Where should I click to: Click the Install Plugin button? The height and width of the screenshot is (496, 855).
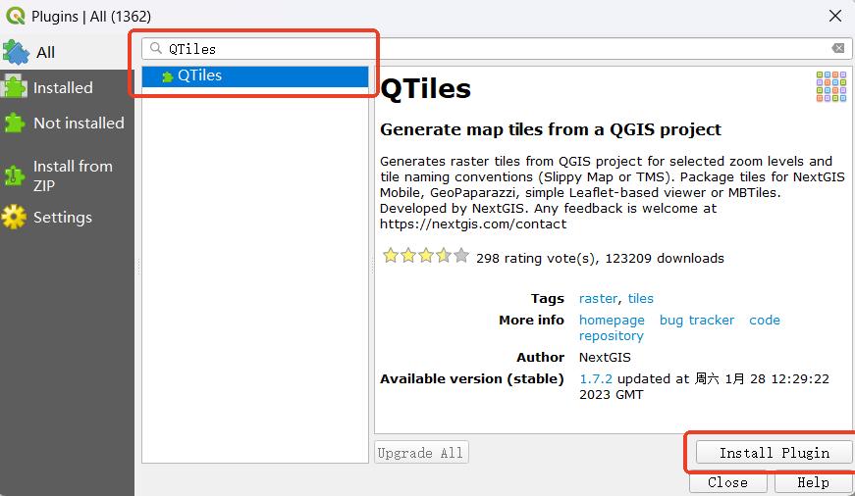[774, 453]
